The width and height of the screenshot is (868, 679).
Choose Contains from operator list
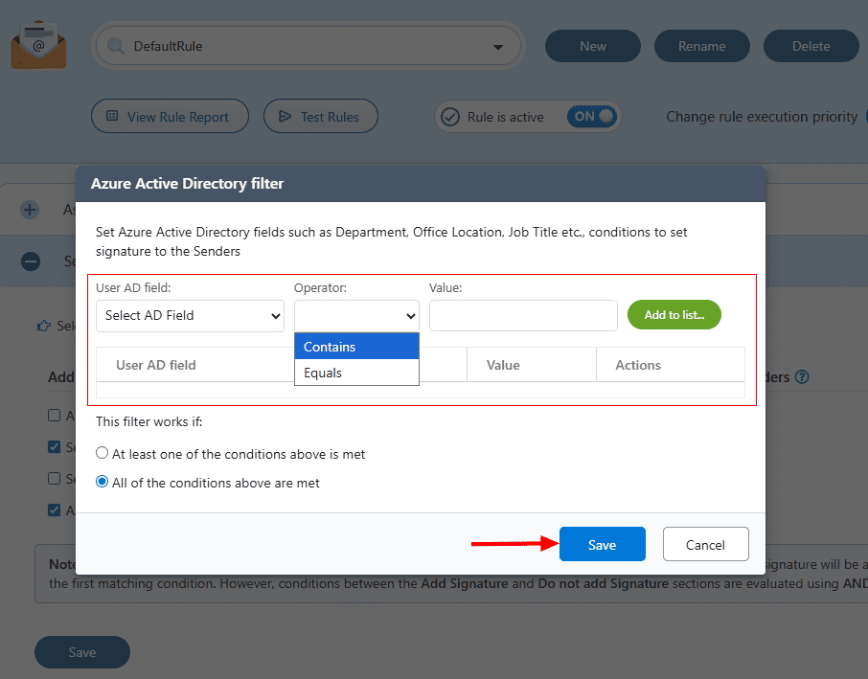point(356,347)
